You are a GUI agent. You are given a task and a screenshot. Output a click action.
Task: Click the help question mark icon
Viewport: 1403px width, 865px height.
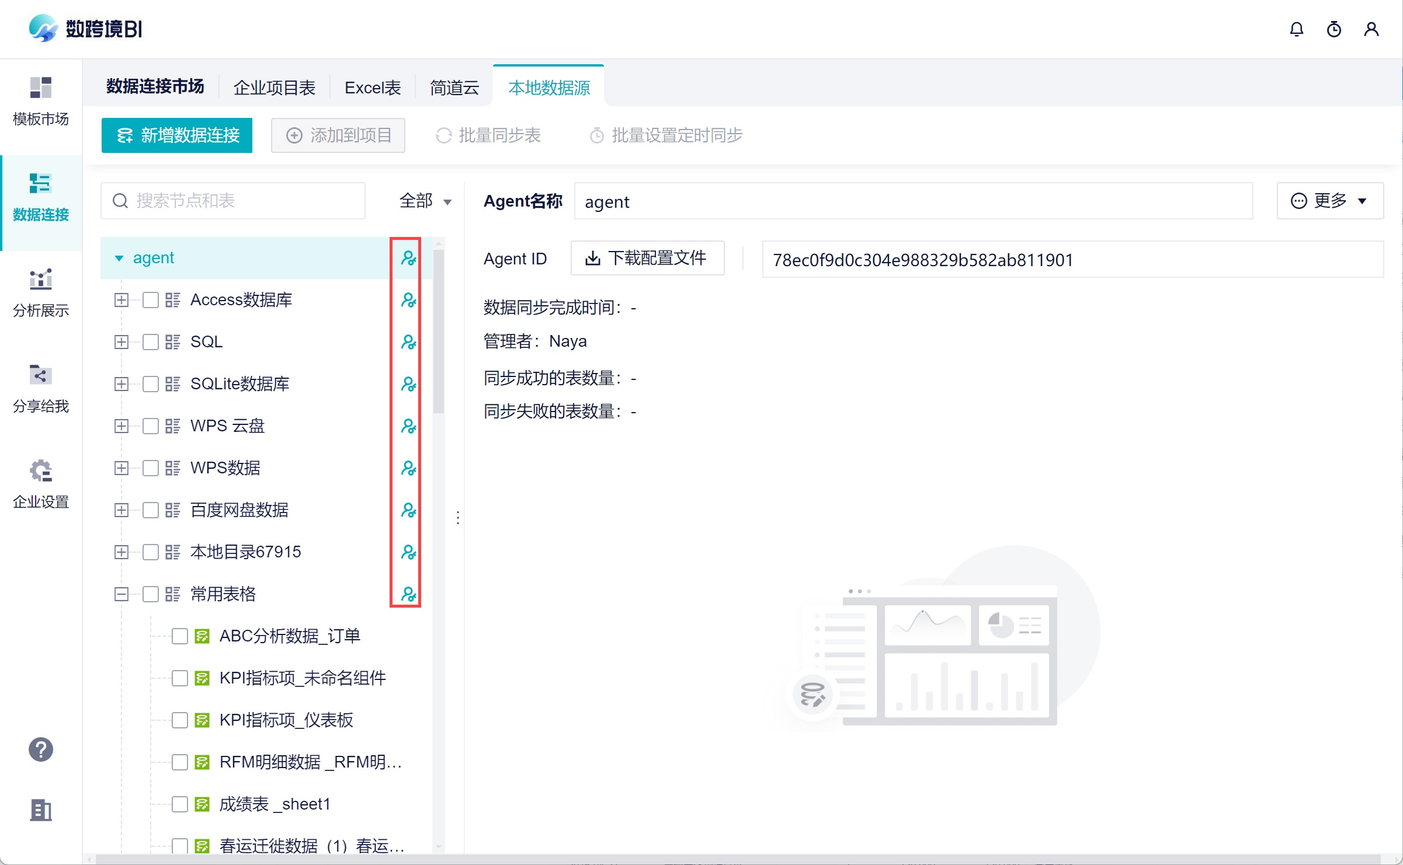coord(41,749)
